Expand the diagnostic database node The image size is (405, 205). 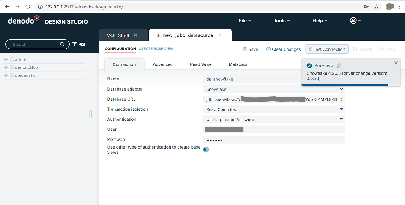point(6,75)
